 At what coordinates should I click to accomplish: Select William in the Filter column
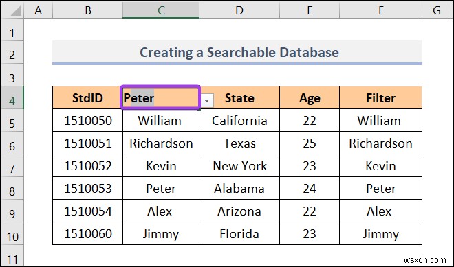381,120
